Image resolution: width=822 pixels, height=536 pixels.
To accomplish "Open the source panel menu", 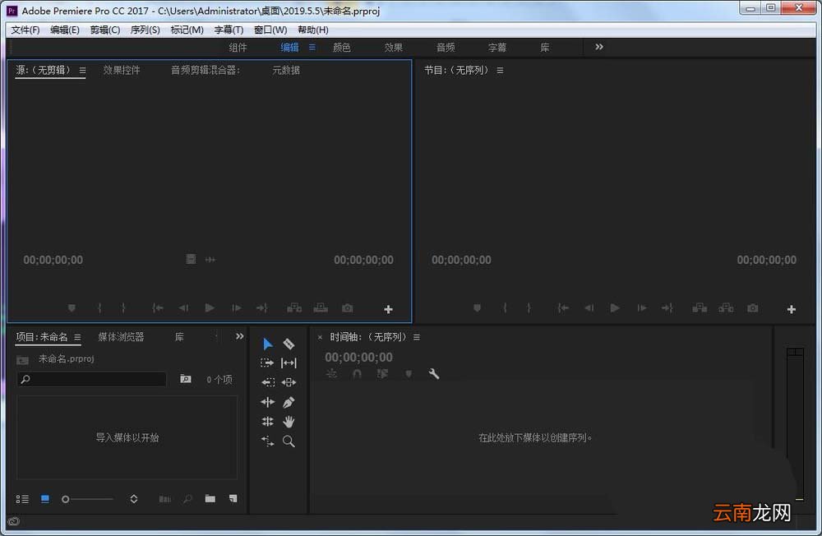I will [82, 70].
